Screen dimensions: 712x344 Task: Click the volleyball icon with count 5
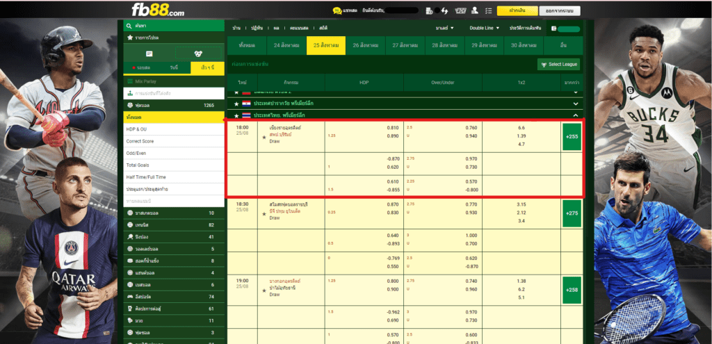130,249
